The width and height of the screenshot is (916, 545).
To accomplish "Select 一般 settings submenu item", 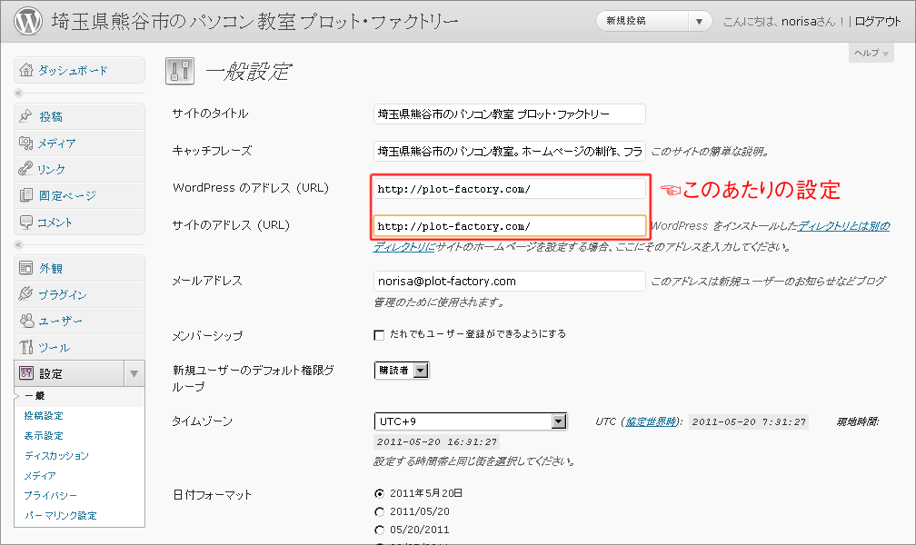I will [x=35, y=395].
